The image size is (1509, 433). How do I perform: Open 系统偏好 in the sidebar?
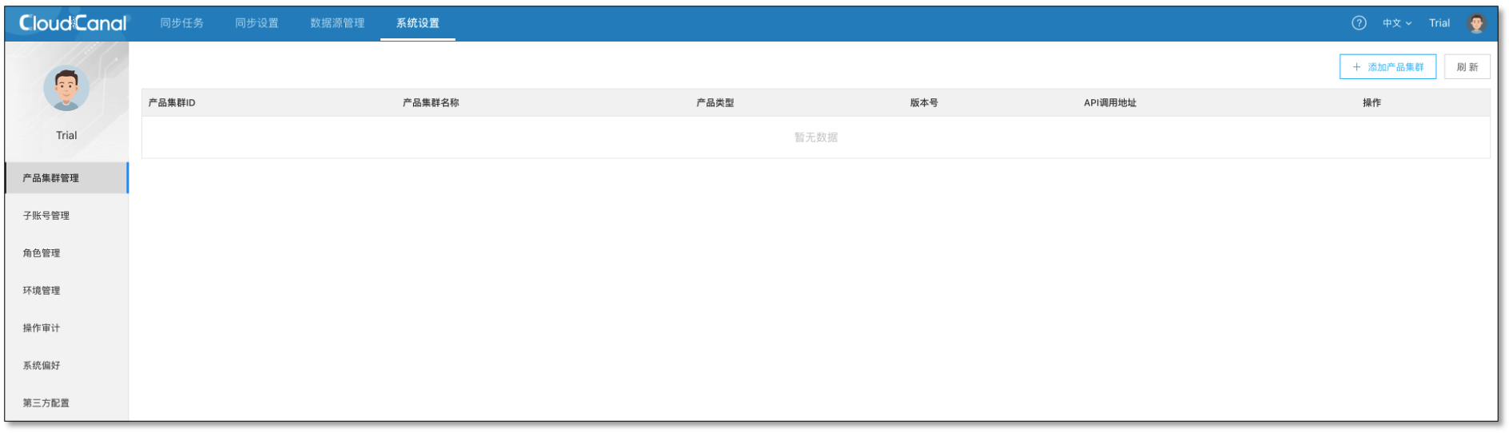(41, 366)
